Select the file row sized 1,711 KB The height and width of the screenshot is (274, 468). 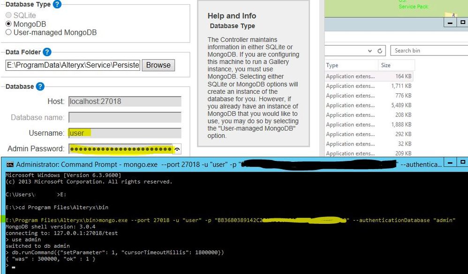pos(369,86)
